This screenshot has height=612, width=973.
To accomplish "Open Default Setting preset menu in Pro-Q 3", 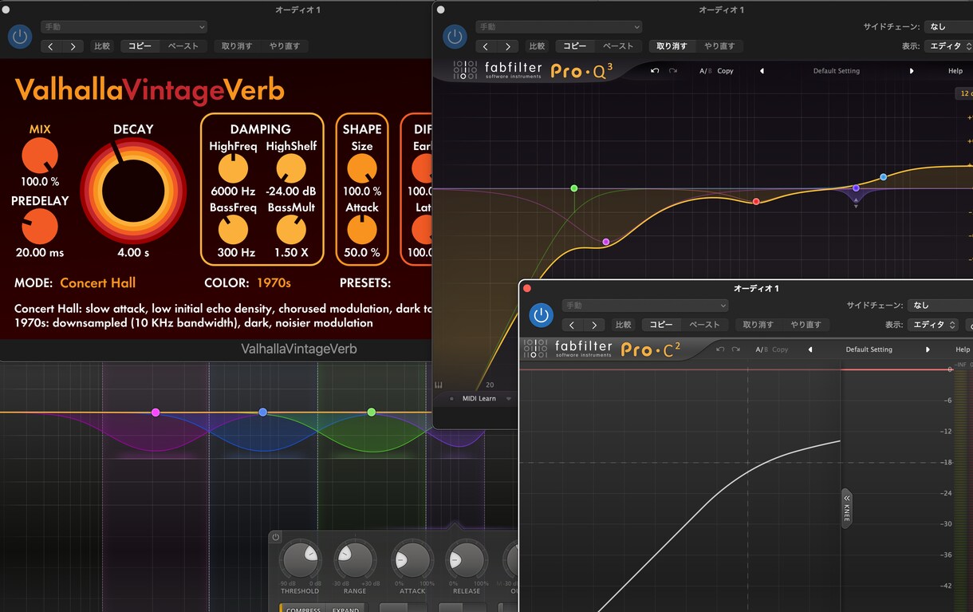I will pyautogui.click(x=837, y=71).
